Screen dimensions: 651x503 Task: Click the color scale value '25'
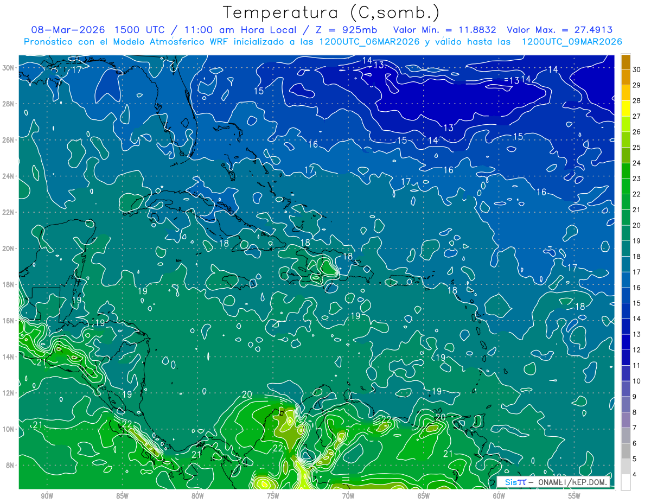click(x=636, y=148)
